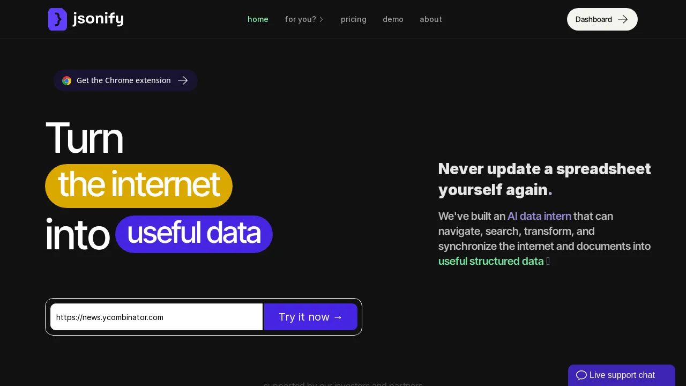686x386 pixels.
Task: Open the 'demo' navigation item
Action: (x=393, y=19)
